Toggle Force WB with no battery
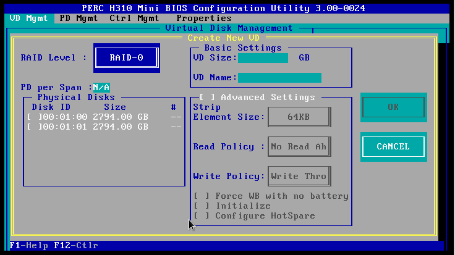Image resolution: width=455 pixels, height=255 pixels. pos(202,196)
